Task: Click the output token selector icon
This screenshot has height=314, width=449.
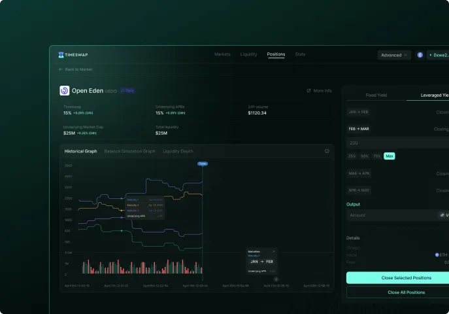Action: [x=442, y=215]
